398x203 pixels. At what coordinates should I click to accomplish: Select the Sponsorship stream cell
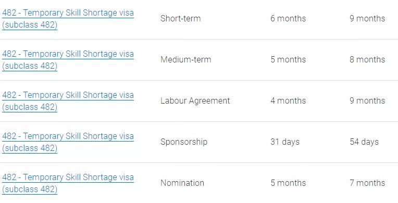coord(184,142)
